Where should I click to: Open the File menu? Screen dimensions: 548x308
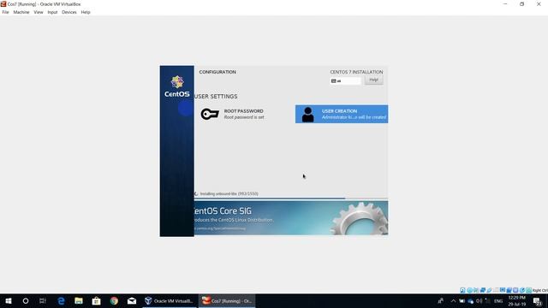click(x=6, y=12)
